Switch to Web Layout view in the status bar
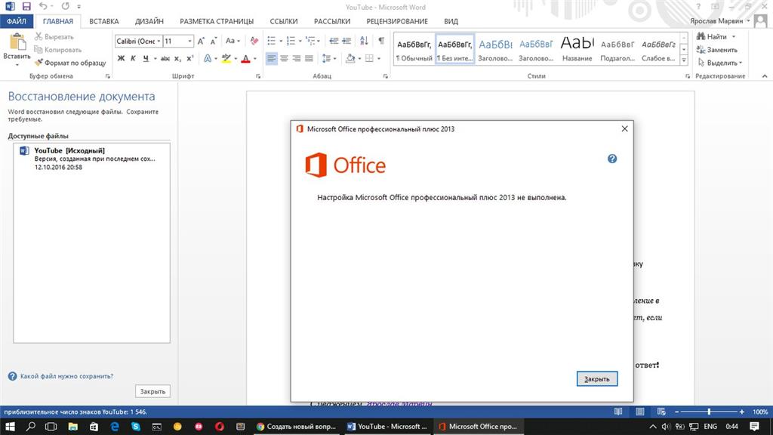The height and width of the screenshot is (435, 773). (x=661, y=412)
